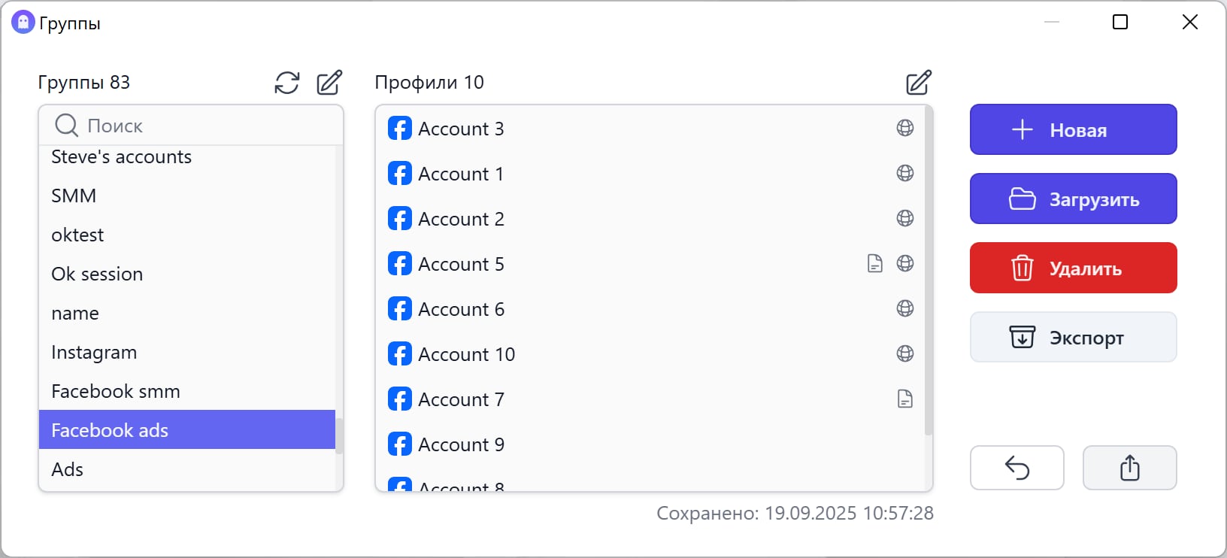Click the Экспорт button
Screen dimensions: 1227x558
click(x=1073, y=338)
